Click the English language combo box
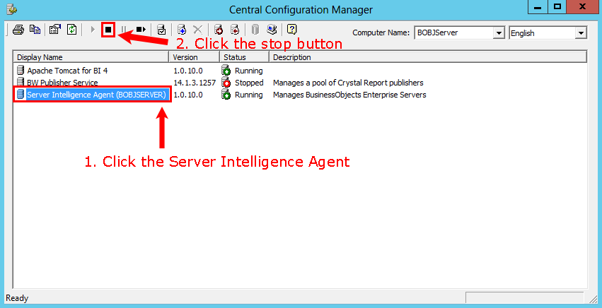Image resolution: width=602 pixels, height=308 pixels. (548, 33)
